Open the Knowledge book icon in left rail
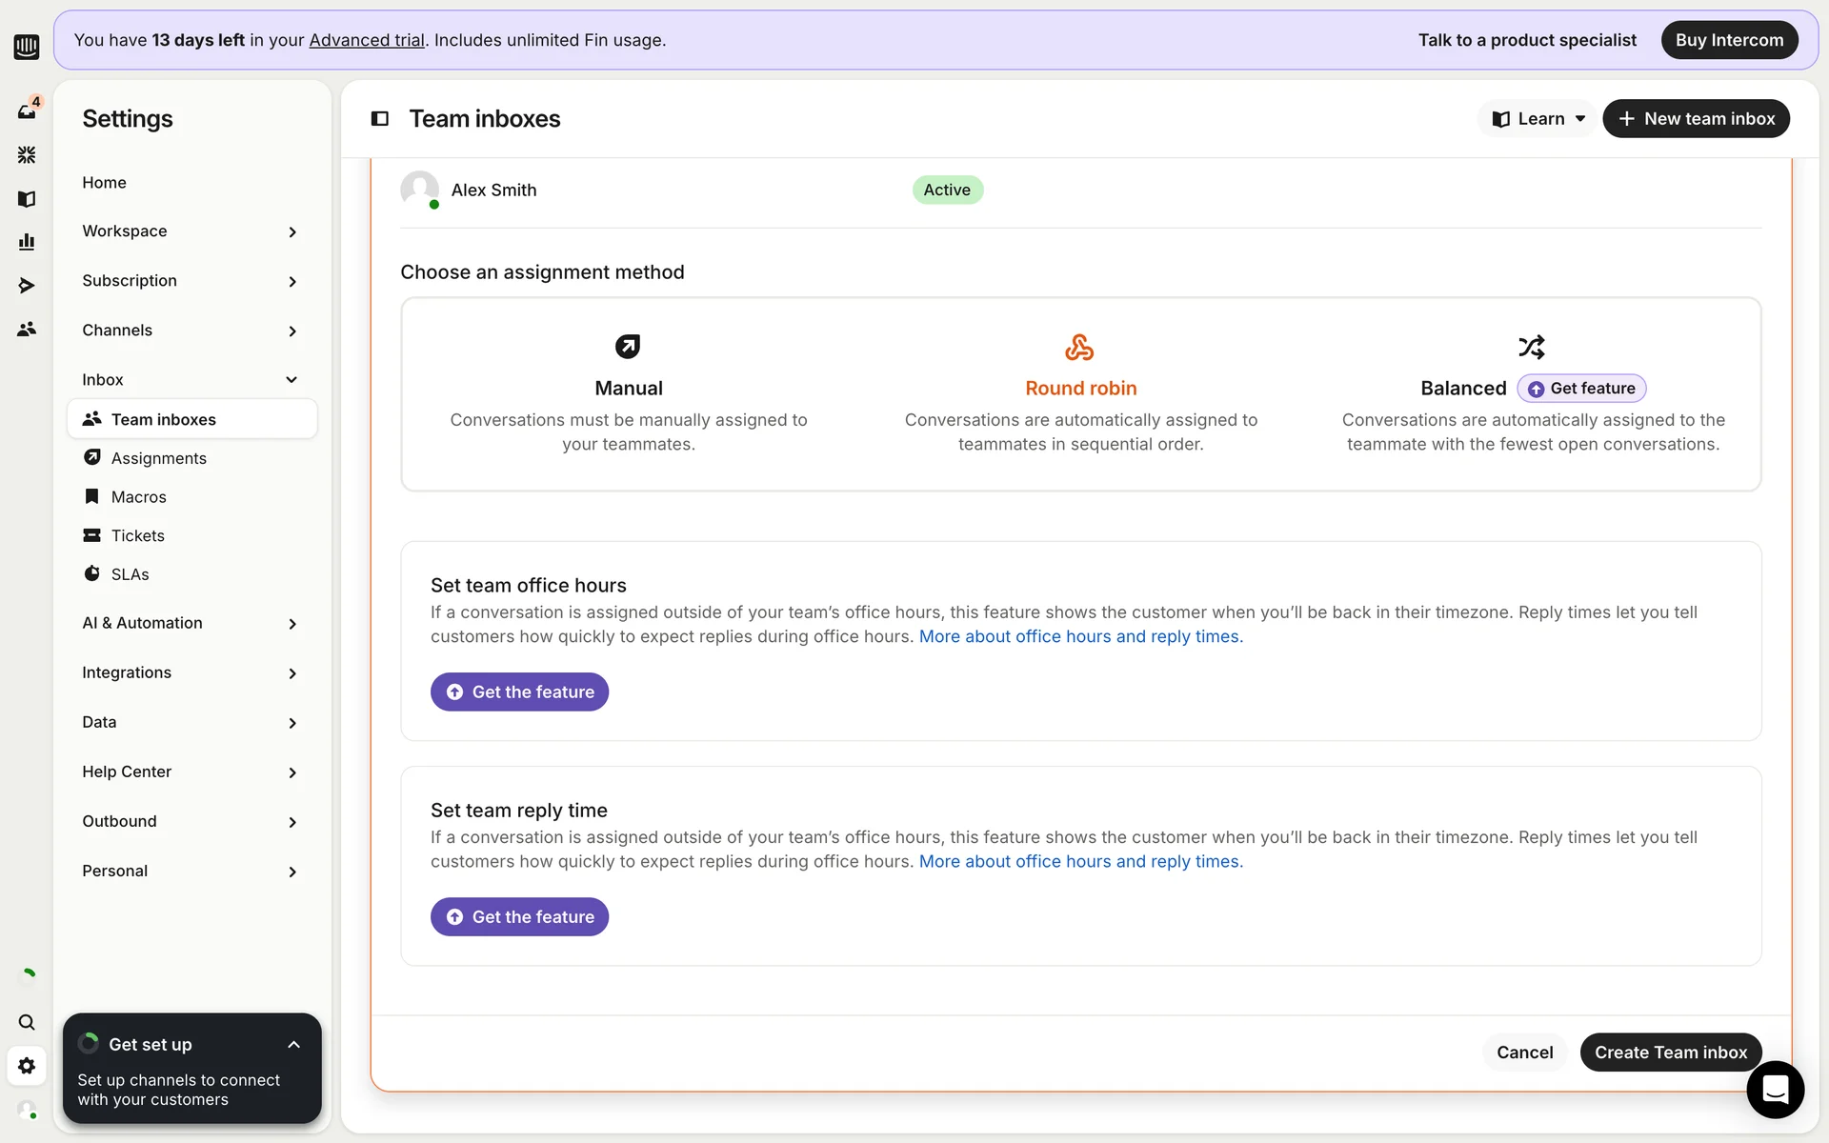 [27, 198]
